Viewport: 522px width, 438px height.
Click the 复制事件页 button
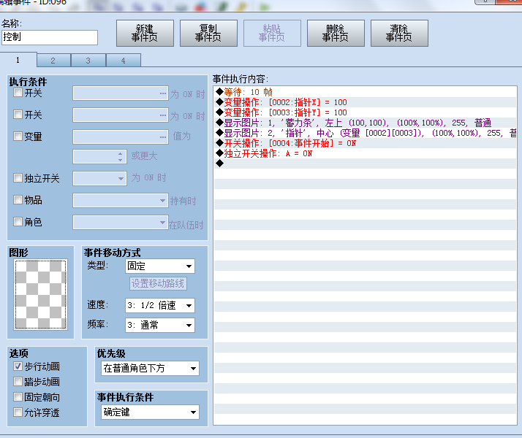[x=208, y=34]
